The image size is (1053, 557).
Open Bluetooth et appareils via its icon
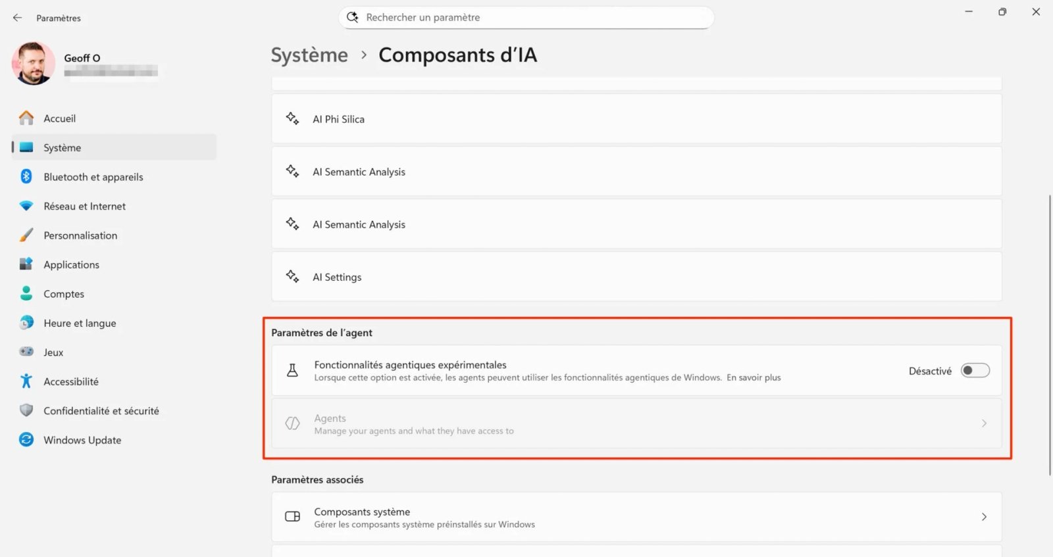point(26,176)
